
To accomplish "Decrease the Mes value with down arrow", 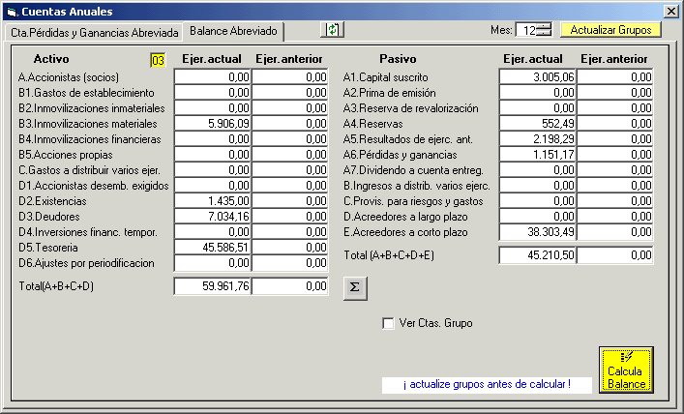I will coord(544,34).
